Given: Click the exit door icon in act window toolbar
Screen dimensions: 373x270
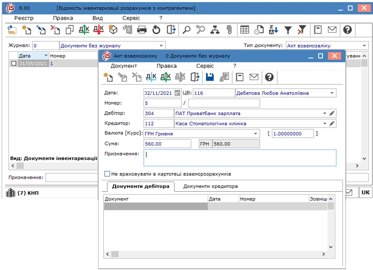Looking at the screenshot, I should pyautogui.click(x=195, y=77).
